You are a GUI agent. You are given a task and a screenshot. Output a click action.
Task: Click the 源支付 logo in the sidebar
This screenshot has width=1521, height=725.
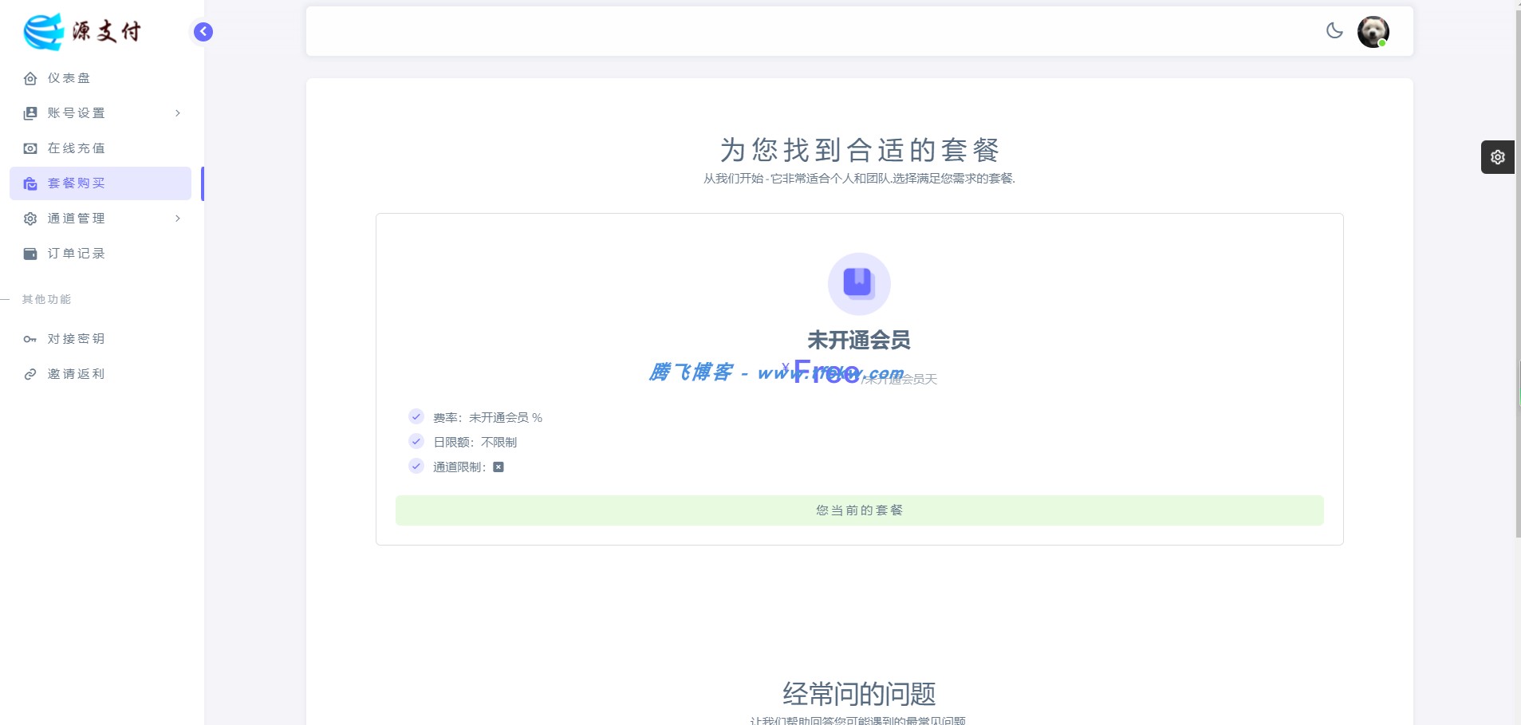pyautogui.click(x=82, y=31)
